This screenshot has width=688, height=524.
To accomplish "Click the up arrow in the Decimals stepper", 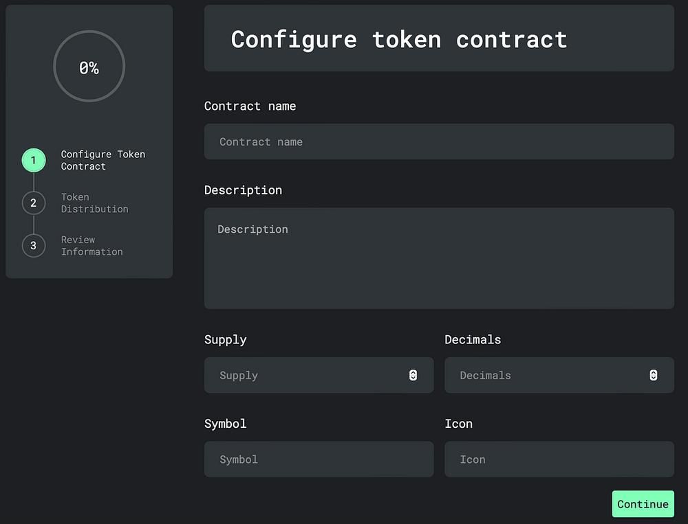I will click(653, 372).
